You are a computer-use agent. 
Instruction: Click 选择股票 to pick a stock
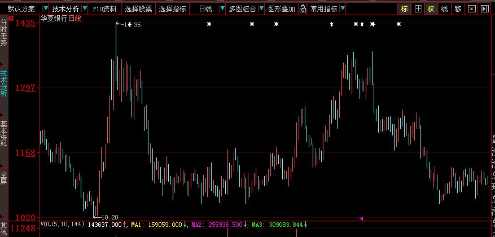pyautogui.click(x=138, y=8)
